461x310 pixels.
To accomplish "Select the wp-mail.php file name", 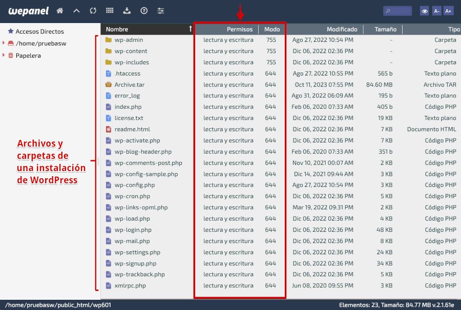I will 132,241.
